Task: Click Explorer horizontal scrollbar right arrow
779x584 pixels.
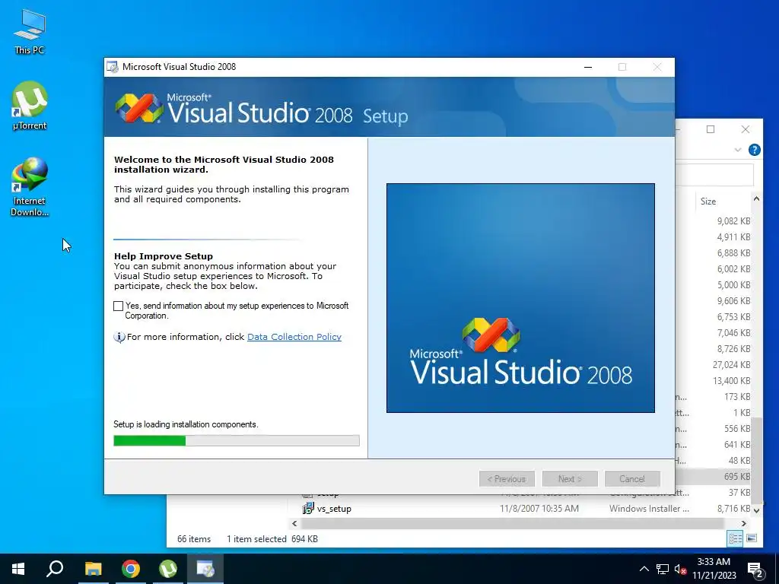Action: (744, 523)
